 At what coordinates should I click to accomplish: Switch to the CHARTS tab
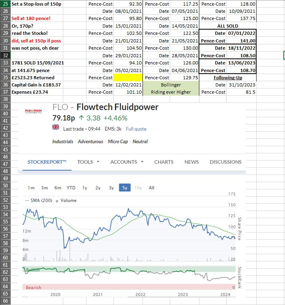click(164, 162)
